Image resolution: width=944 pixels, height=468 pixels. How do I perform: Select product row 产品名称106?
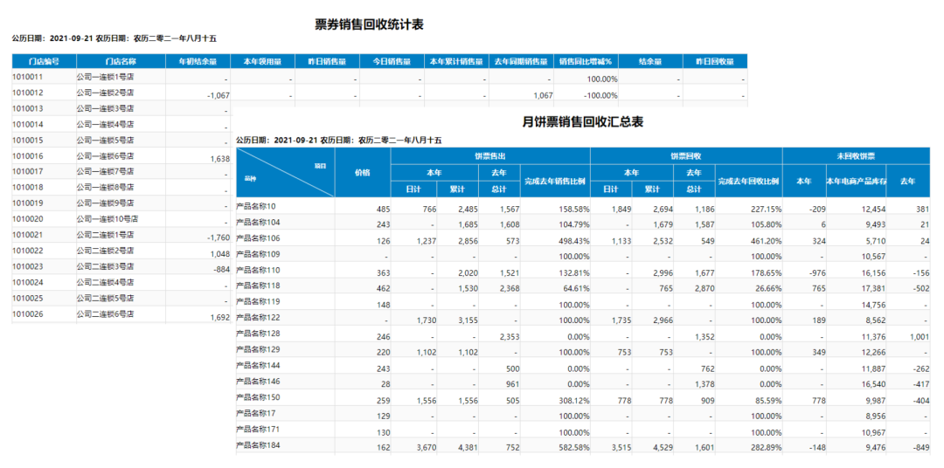[x=259, y=237]
